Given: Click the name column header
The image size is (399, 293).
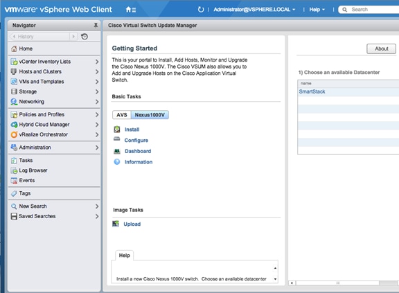Looking at the screenshot, I should (348, 83).
